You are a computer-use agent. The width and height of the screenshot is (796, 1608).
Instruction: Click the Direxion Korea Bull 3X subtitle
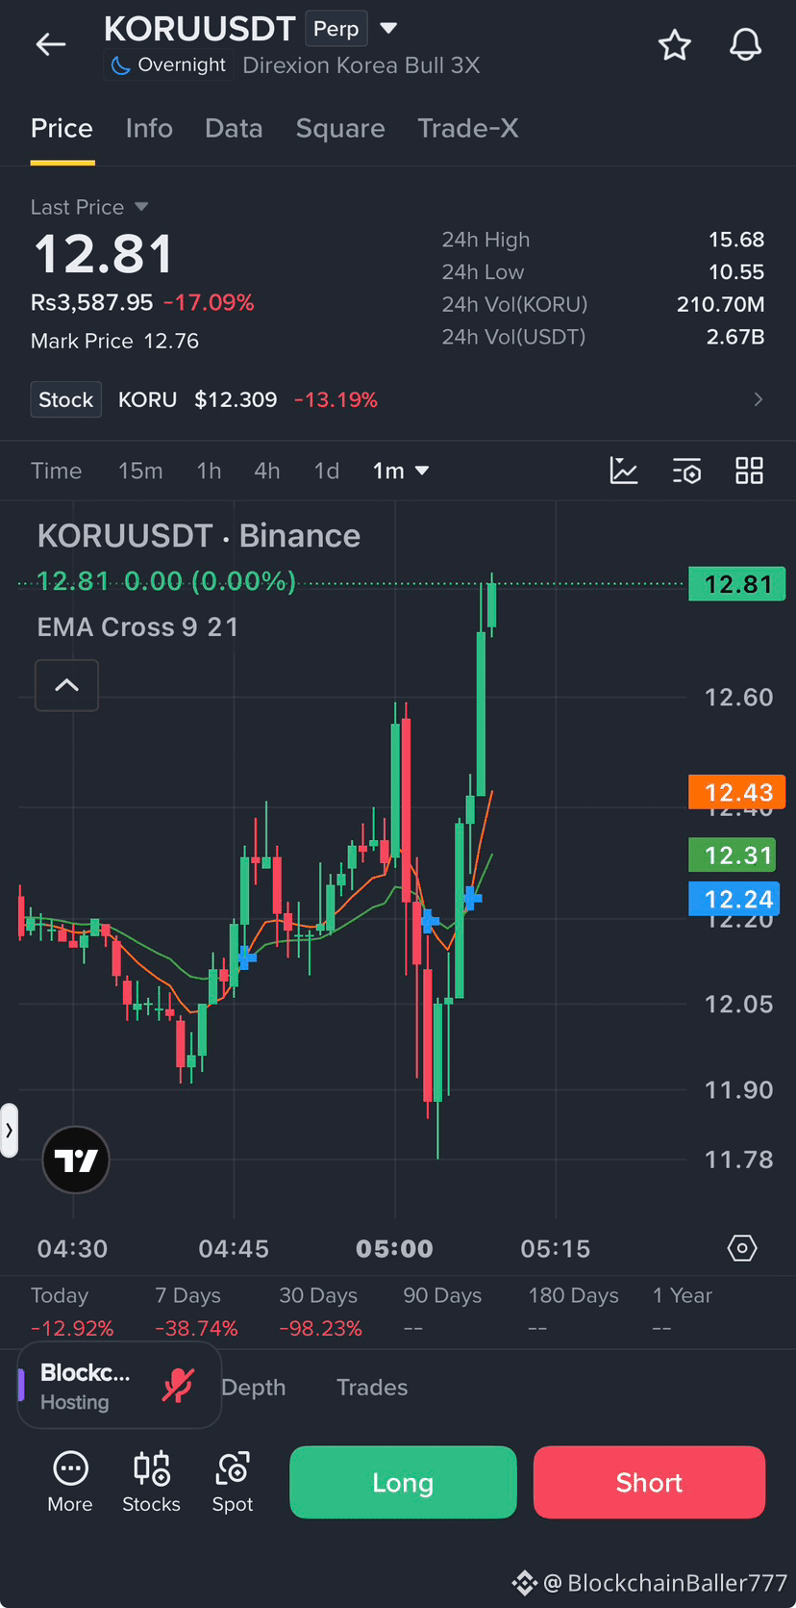coord(361,65)
